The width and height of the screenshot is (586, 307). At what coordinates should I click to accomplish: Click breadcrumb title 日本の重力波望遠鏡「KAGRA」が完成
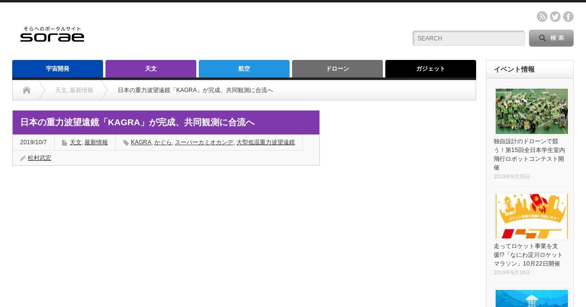coord(195,90)
